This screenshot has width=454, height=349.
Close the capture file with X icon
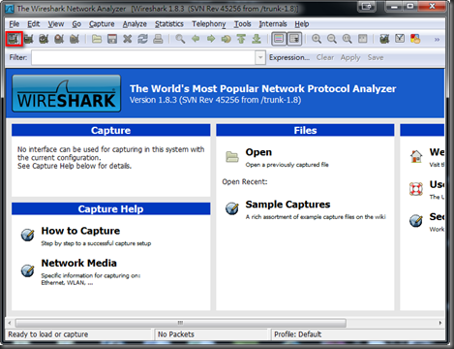point(128,39)
